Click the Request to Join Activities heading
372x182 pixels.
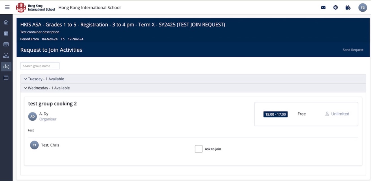click(51, 50)
